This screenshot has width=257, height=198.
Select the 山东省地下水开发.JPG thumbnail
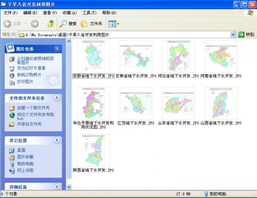[178, 103]
